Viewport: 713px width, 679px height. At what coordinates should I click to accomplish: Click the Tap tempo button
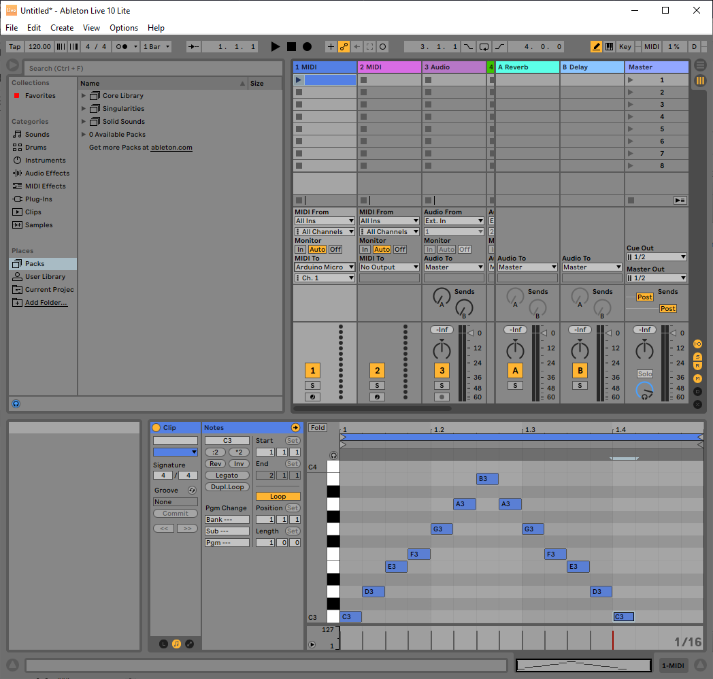[14, 46]
